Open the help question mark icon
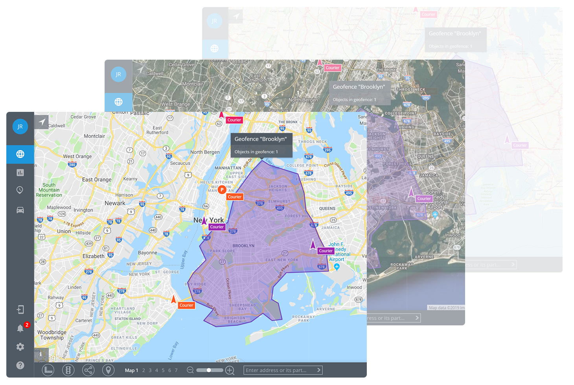This screenshot has width=574, height=385. (20, 365)
